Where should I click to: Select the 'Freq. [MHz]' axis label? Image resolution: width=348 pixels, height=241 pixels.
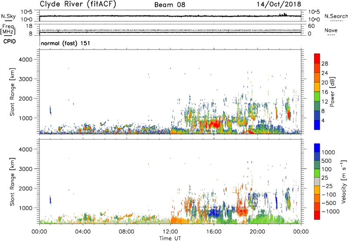tap(8, 29)
